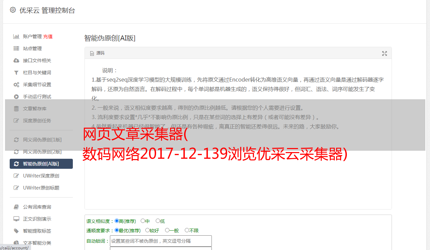The width and height of the screenshot is (430, 250).
Task: Click the 自动锁词 input field
Action: (161, 241)
